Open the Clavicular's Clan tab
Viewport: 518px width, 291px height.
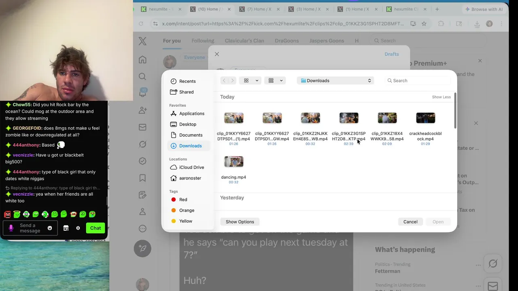tap(244, 41)
